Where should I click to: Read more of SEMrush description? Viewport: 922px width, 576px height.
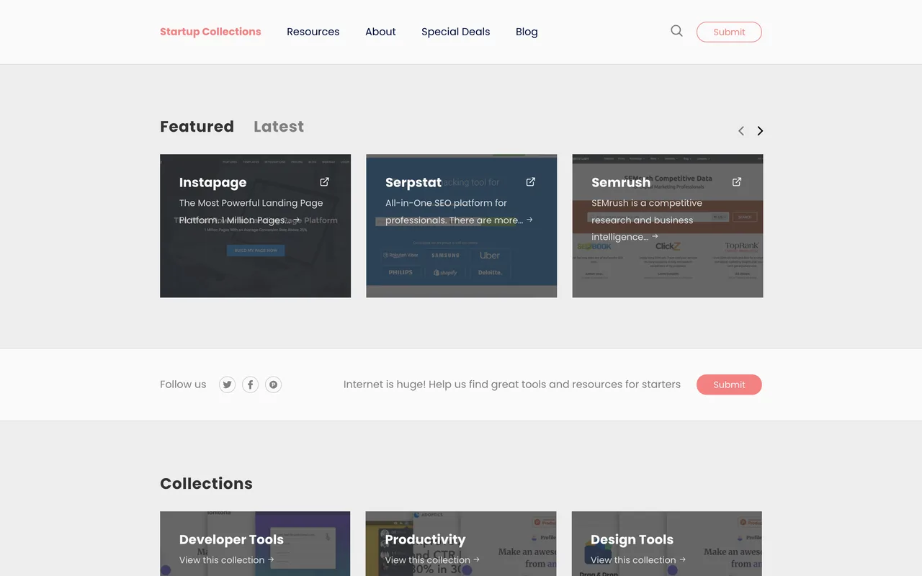[x=654, y=237]
